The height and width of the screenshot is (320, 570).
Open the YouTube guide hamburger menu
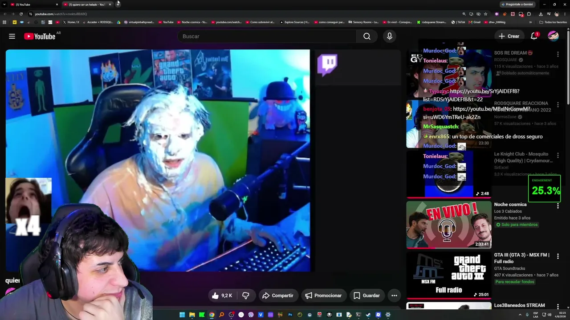tap(12, 36)
